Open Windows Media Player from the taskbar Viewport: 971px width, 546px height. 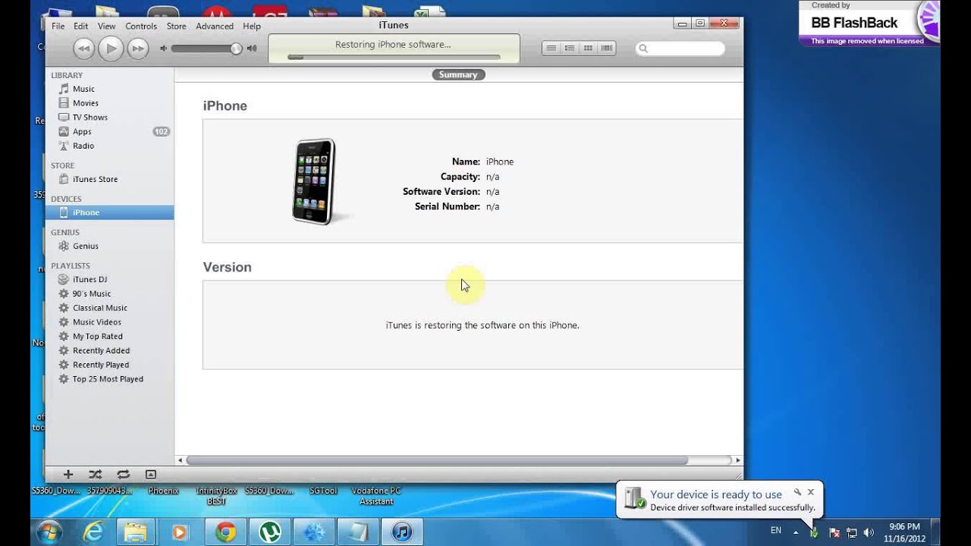(180, 532)
